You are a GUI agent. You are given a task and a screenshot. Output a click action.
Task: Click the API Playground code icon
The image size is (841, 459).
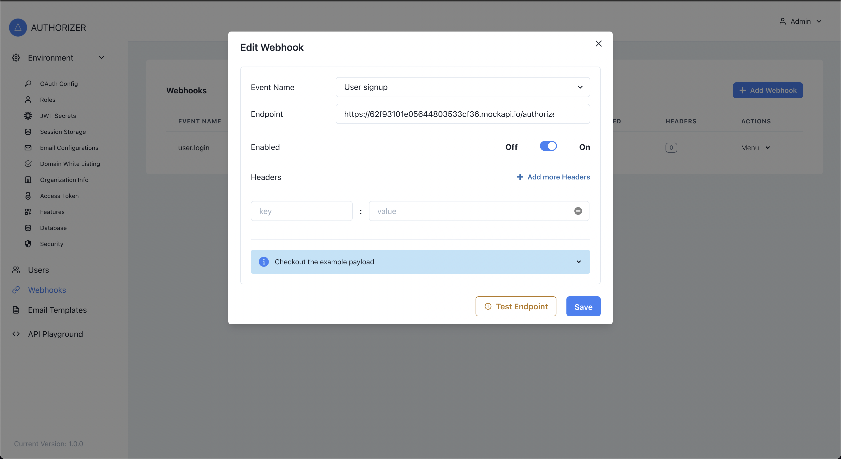tap(16, 334)
